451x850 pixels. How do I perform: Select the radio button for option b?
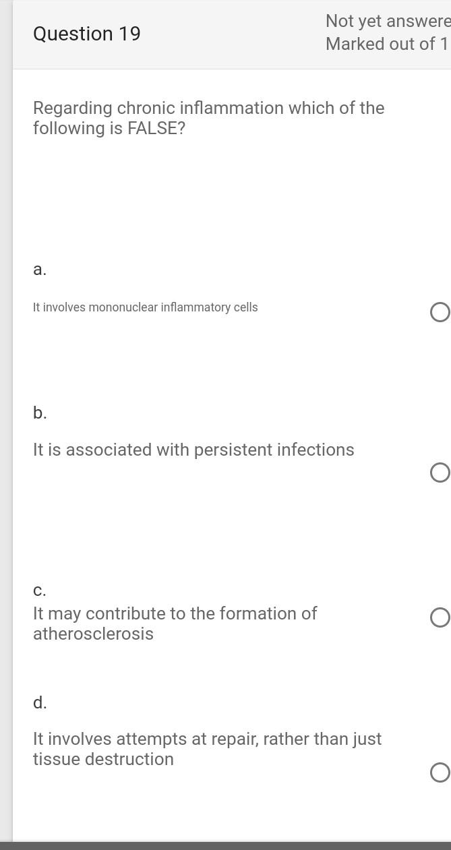[440, 473]
